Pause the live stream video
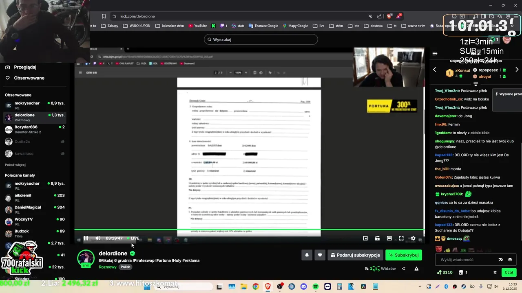This screenshot has height=293, width=522. point(86,238)
